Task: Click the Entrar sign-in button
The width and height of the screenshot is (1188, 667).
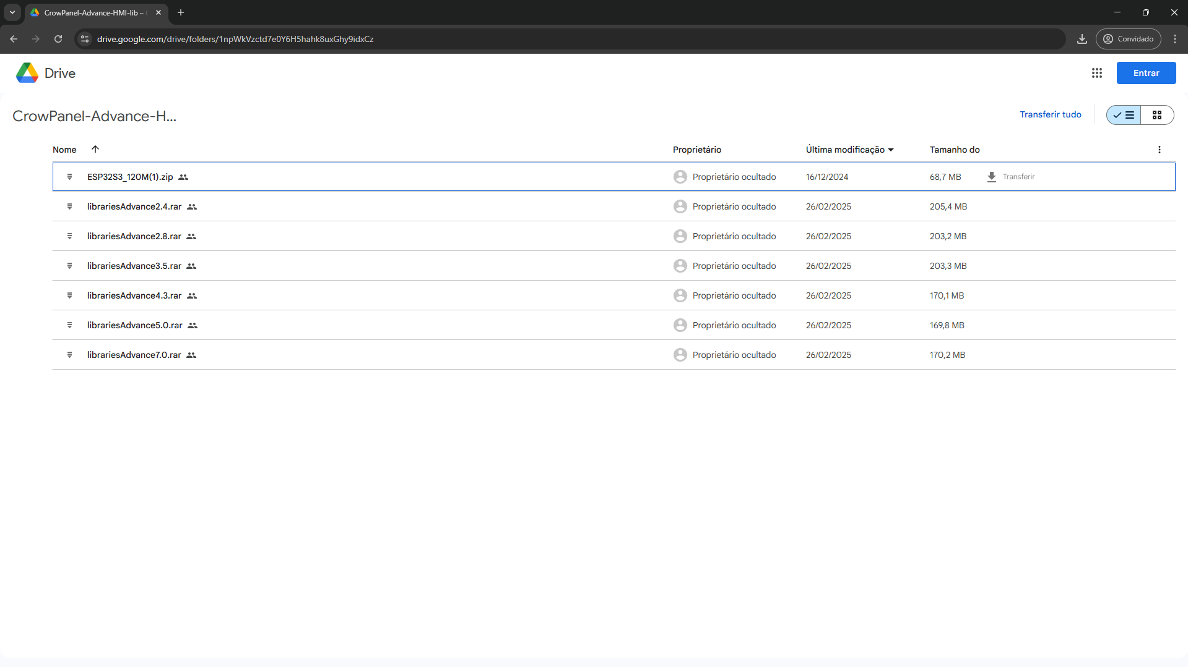Action: [x=1146, y=73]
